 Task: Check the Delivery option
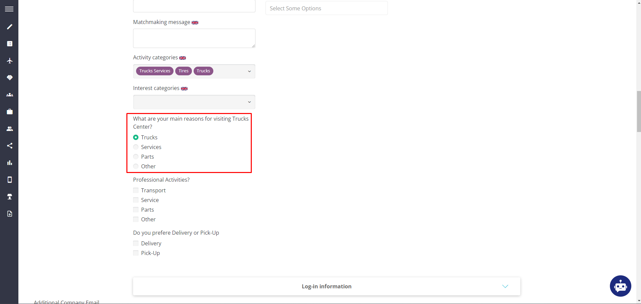(x=136, y=243)
